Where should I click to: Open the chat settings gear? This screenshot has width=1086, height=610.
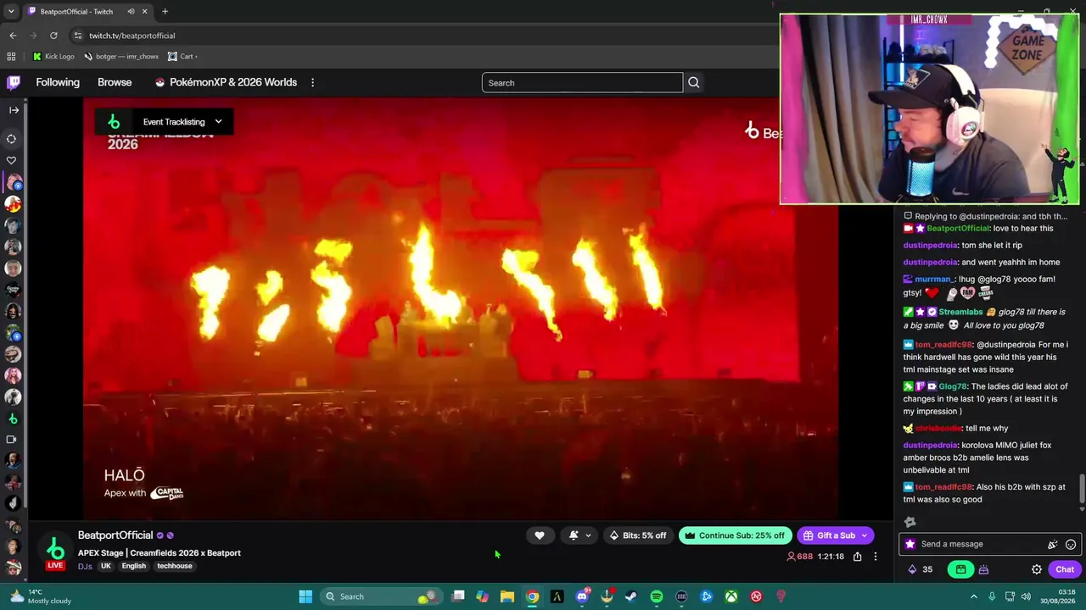click(x=1037, y=569)
